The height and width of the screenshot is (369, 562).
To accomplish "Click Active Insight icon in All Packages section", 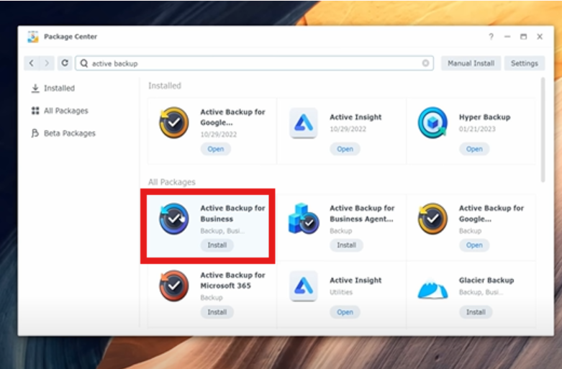I will [x=303, y=286].
